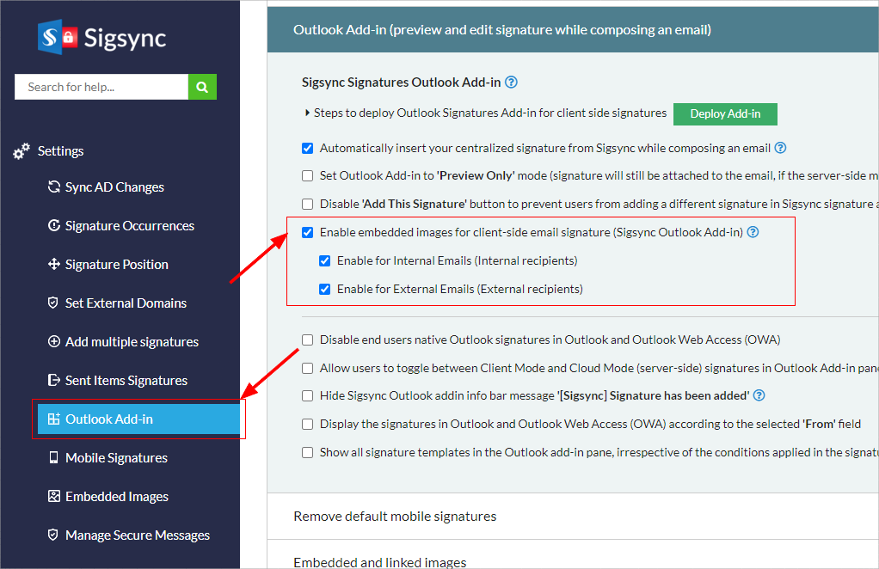Viewport: 879px width, 569px height.
Task: Click the Settings gears icon
Action: [x=22, y=151]
